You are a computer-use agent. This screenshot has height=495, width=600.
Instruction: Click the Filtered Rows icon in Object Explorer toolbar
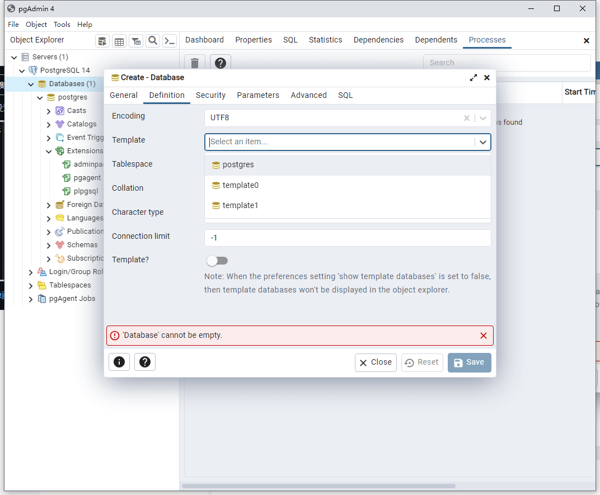136,41
